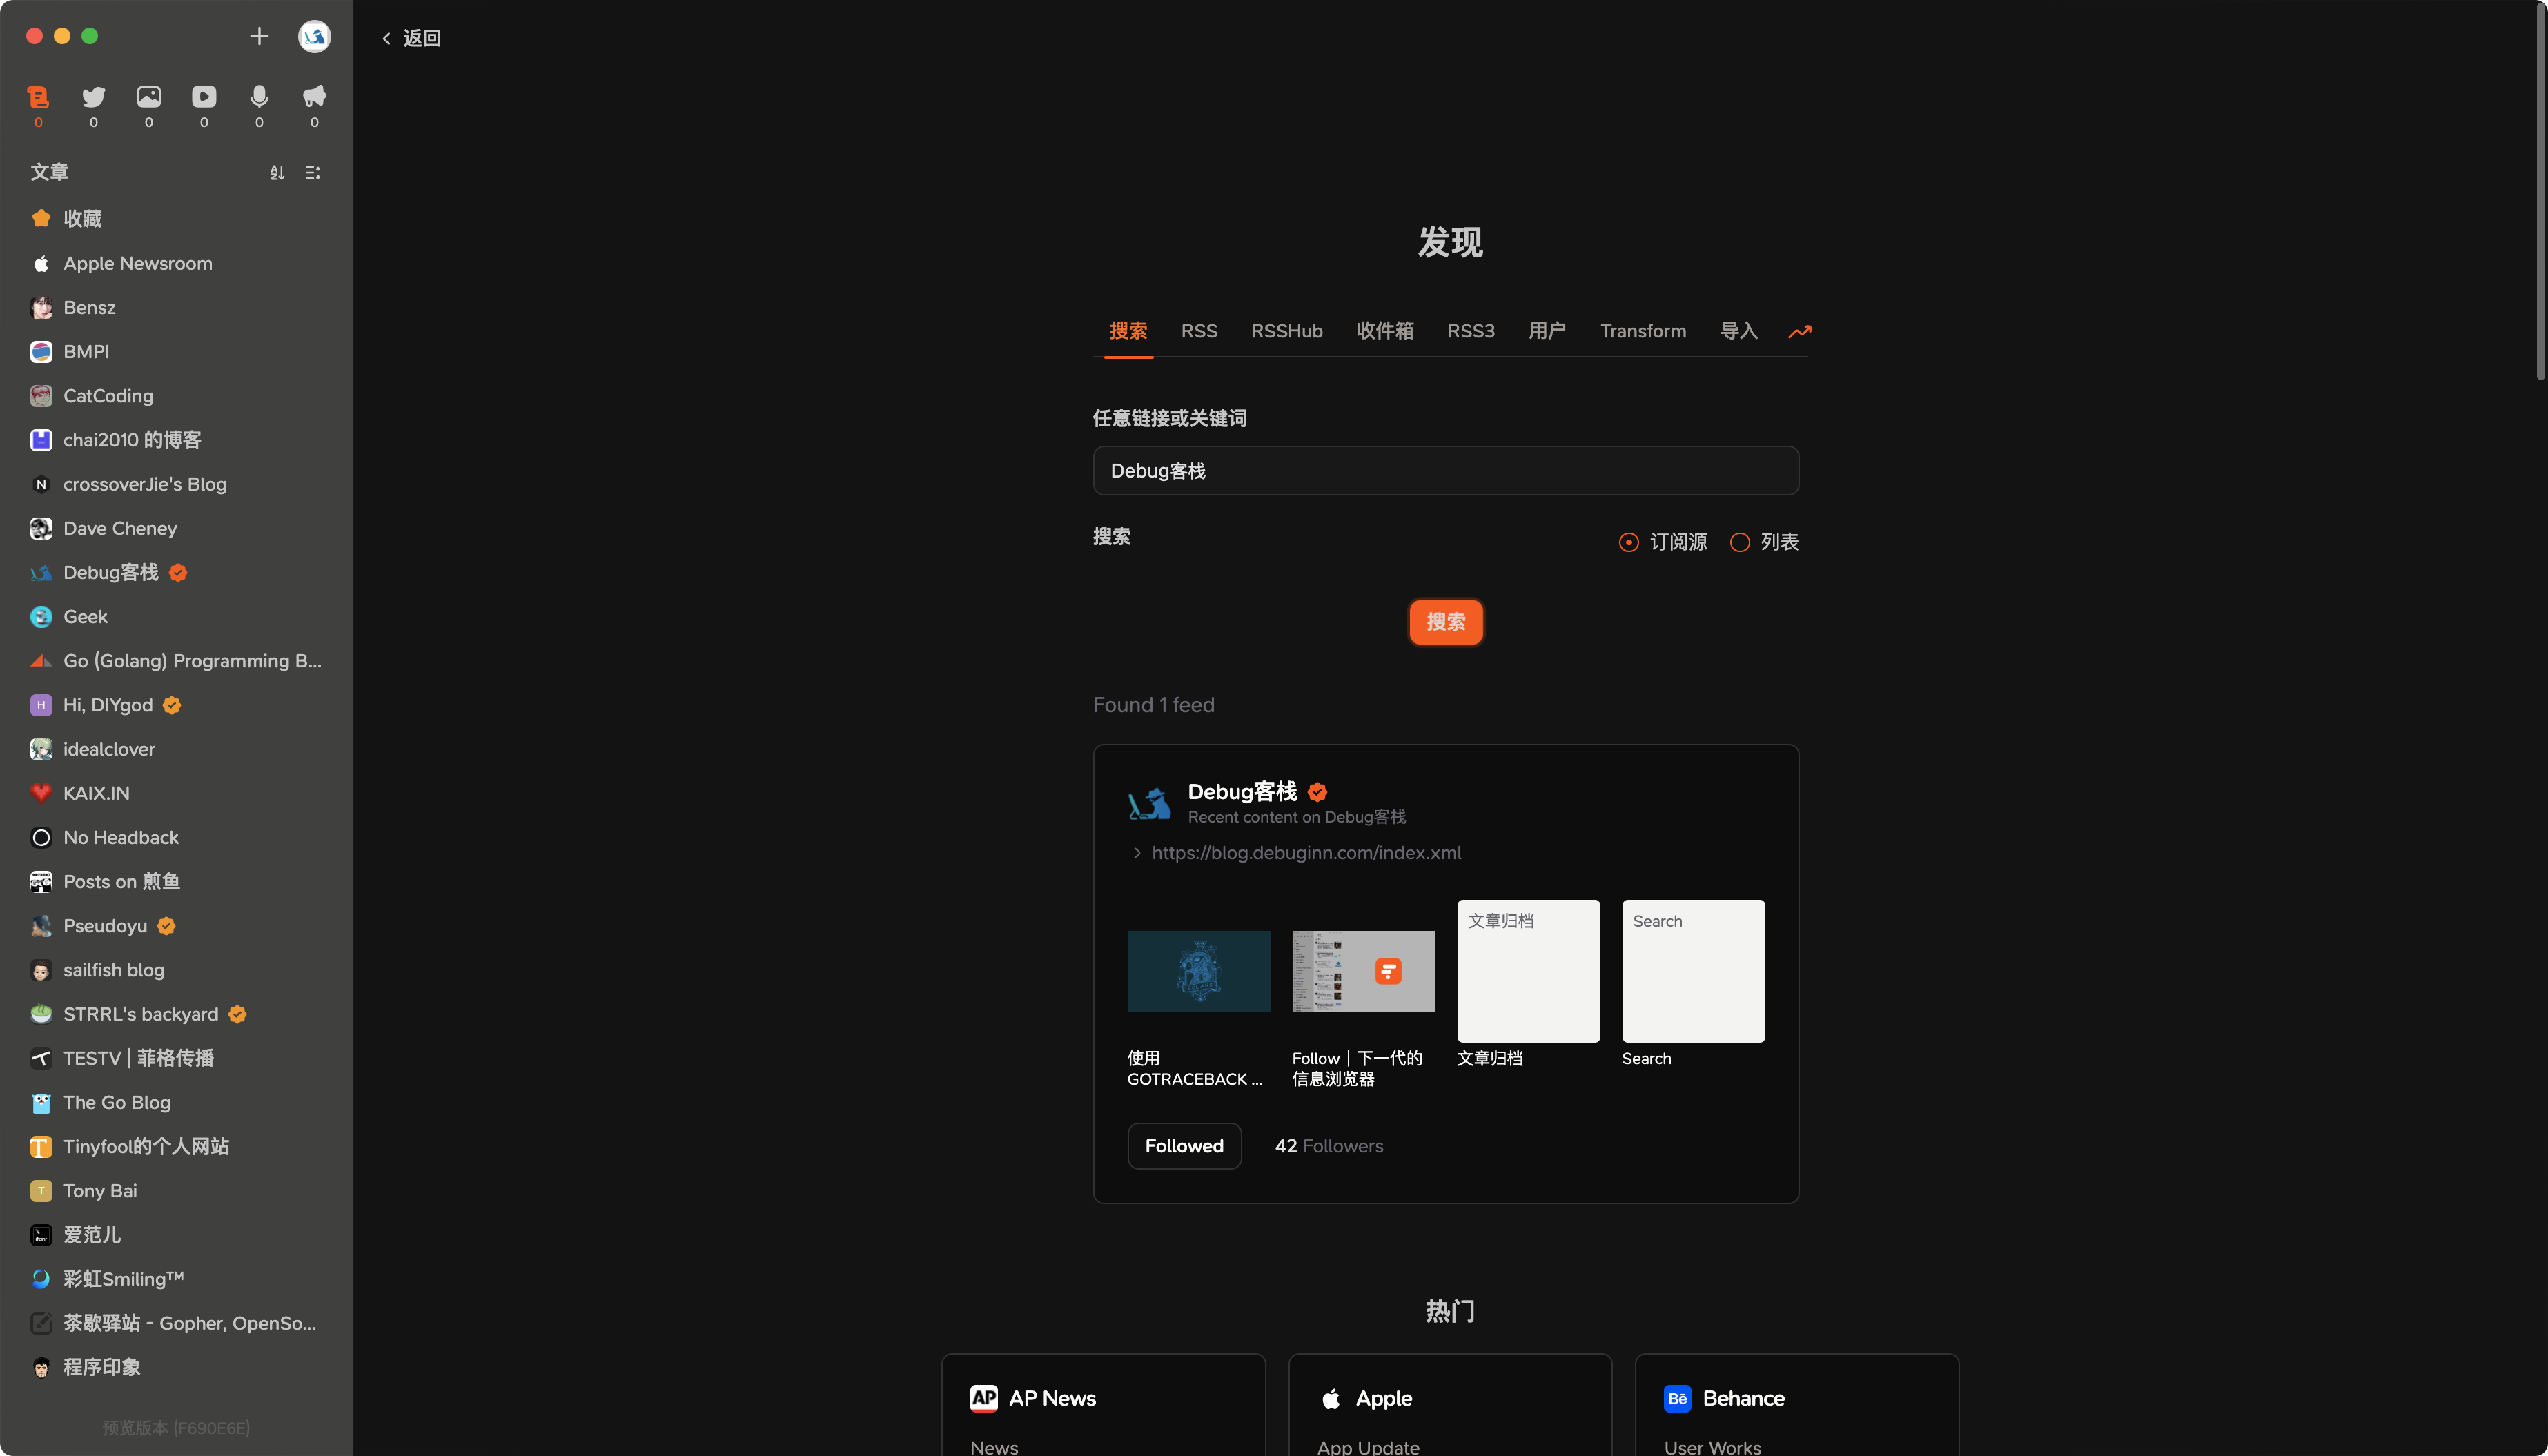Click the A-Z sort icon next to 文章
Image resolution: width=2548 pixels, height=1456 pixels.
277,172
